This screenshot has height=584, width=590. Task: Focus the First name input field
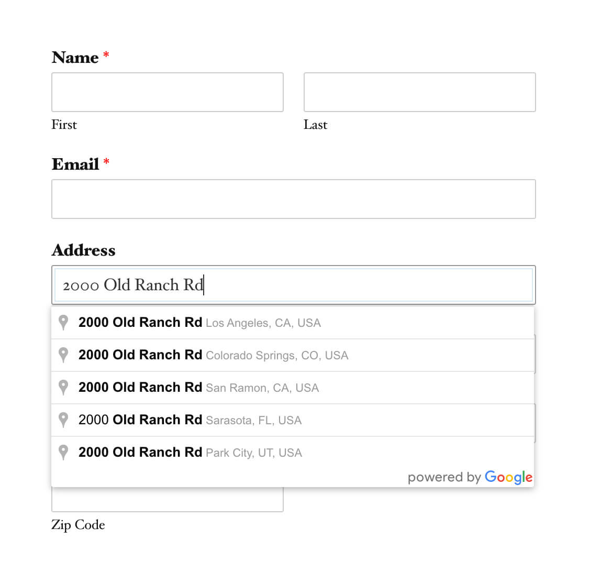point(168,92)
